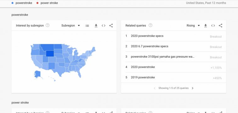Share the Related queries card
Image resolution: width=238 pixels, height=113 pixels.
tap(221, 26)
